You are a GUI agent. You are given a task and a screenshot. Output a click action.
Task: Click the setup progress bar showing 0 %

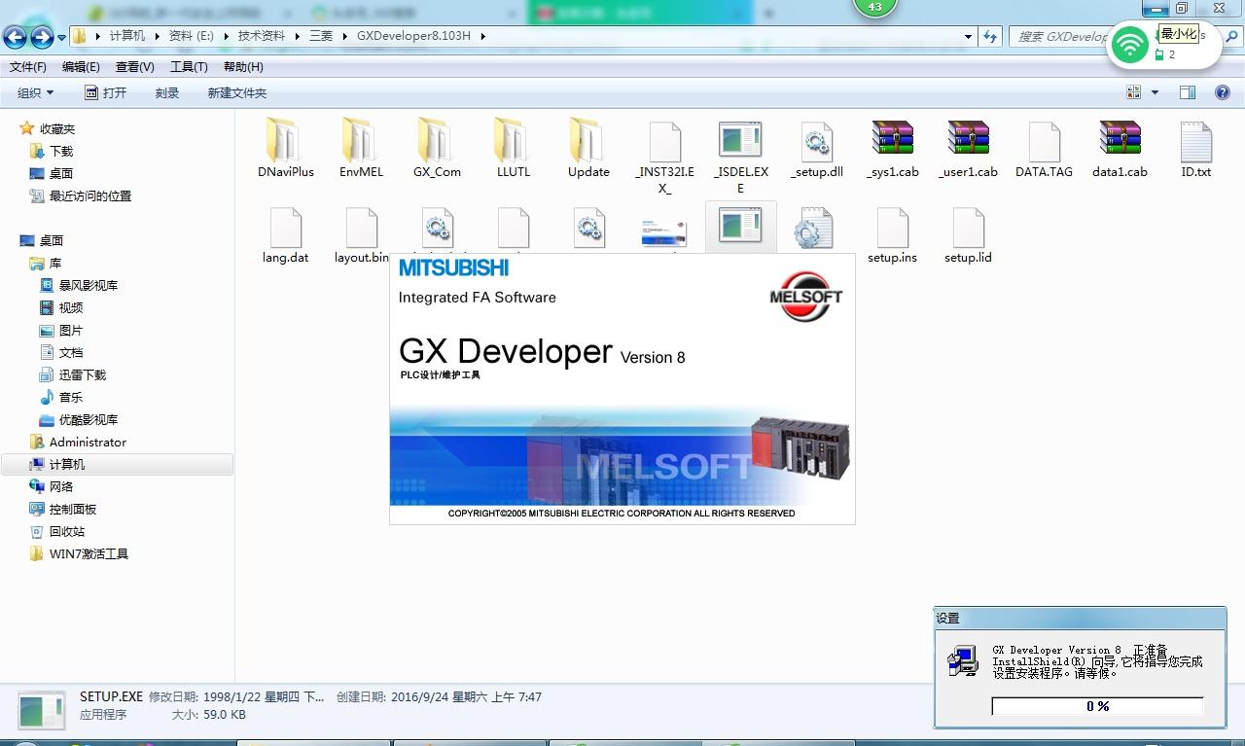1097,706
